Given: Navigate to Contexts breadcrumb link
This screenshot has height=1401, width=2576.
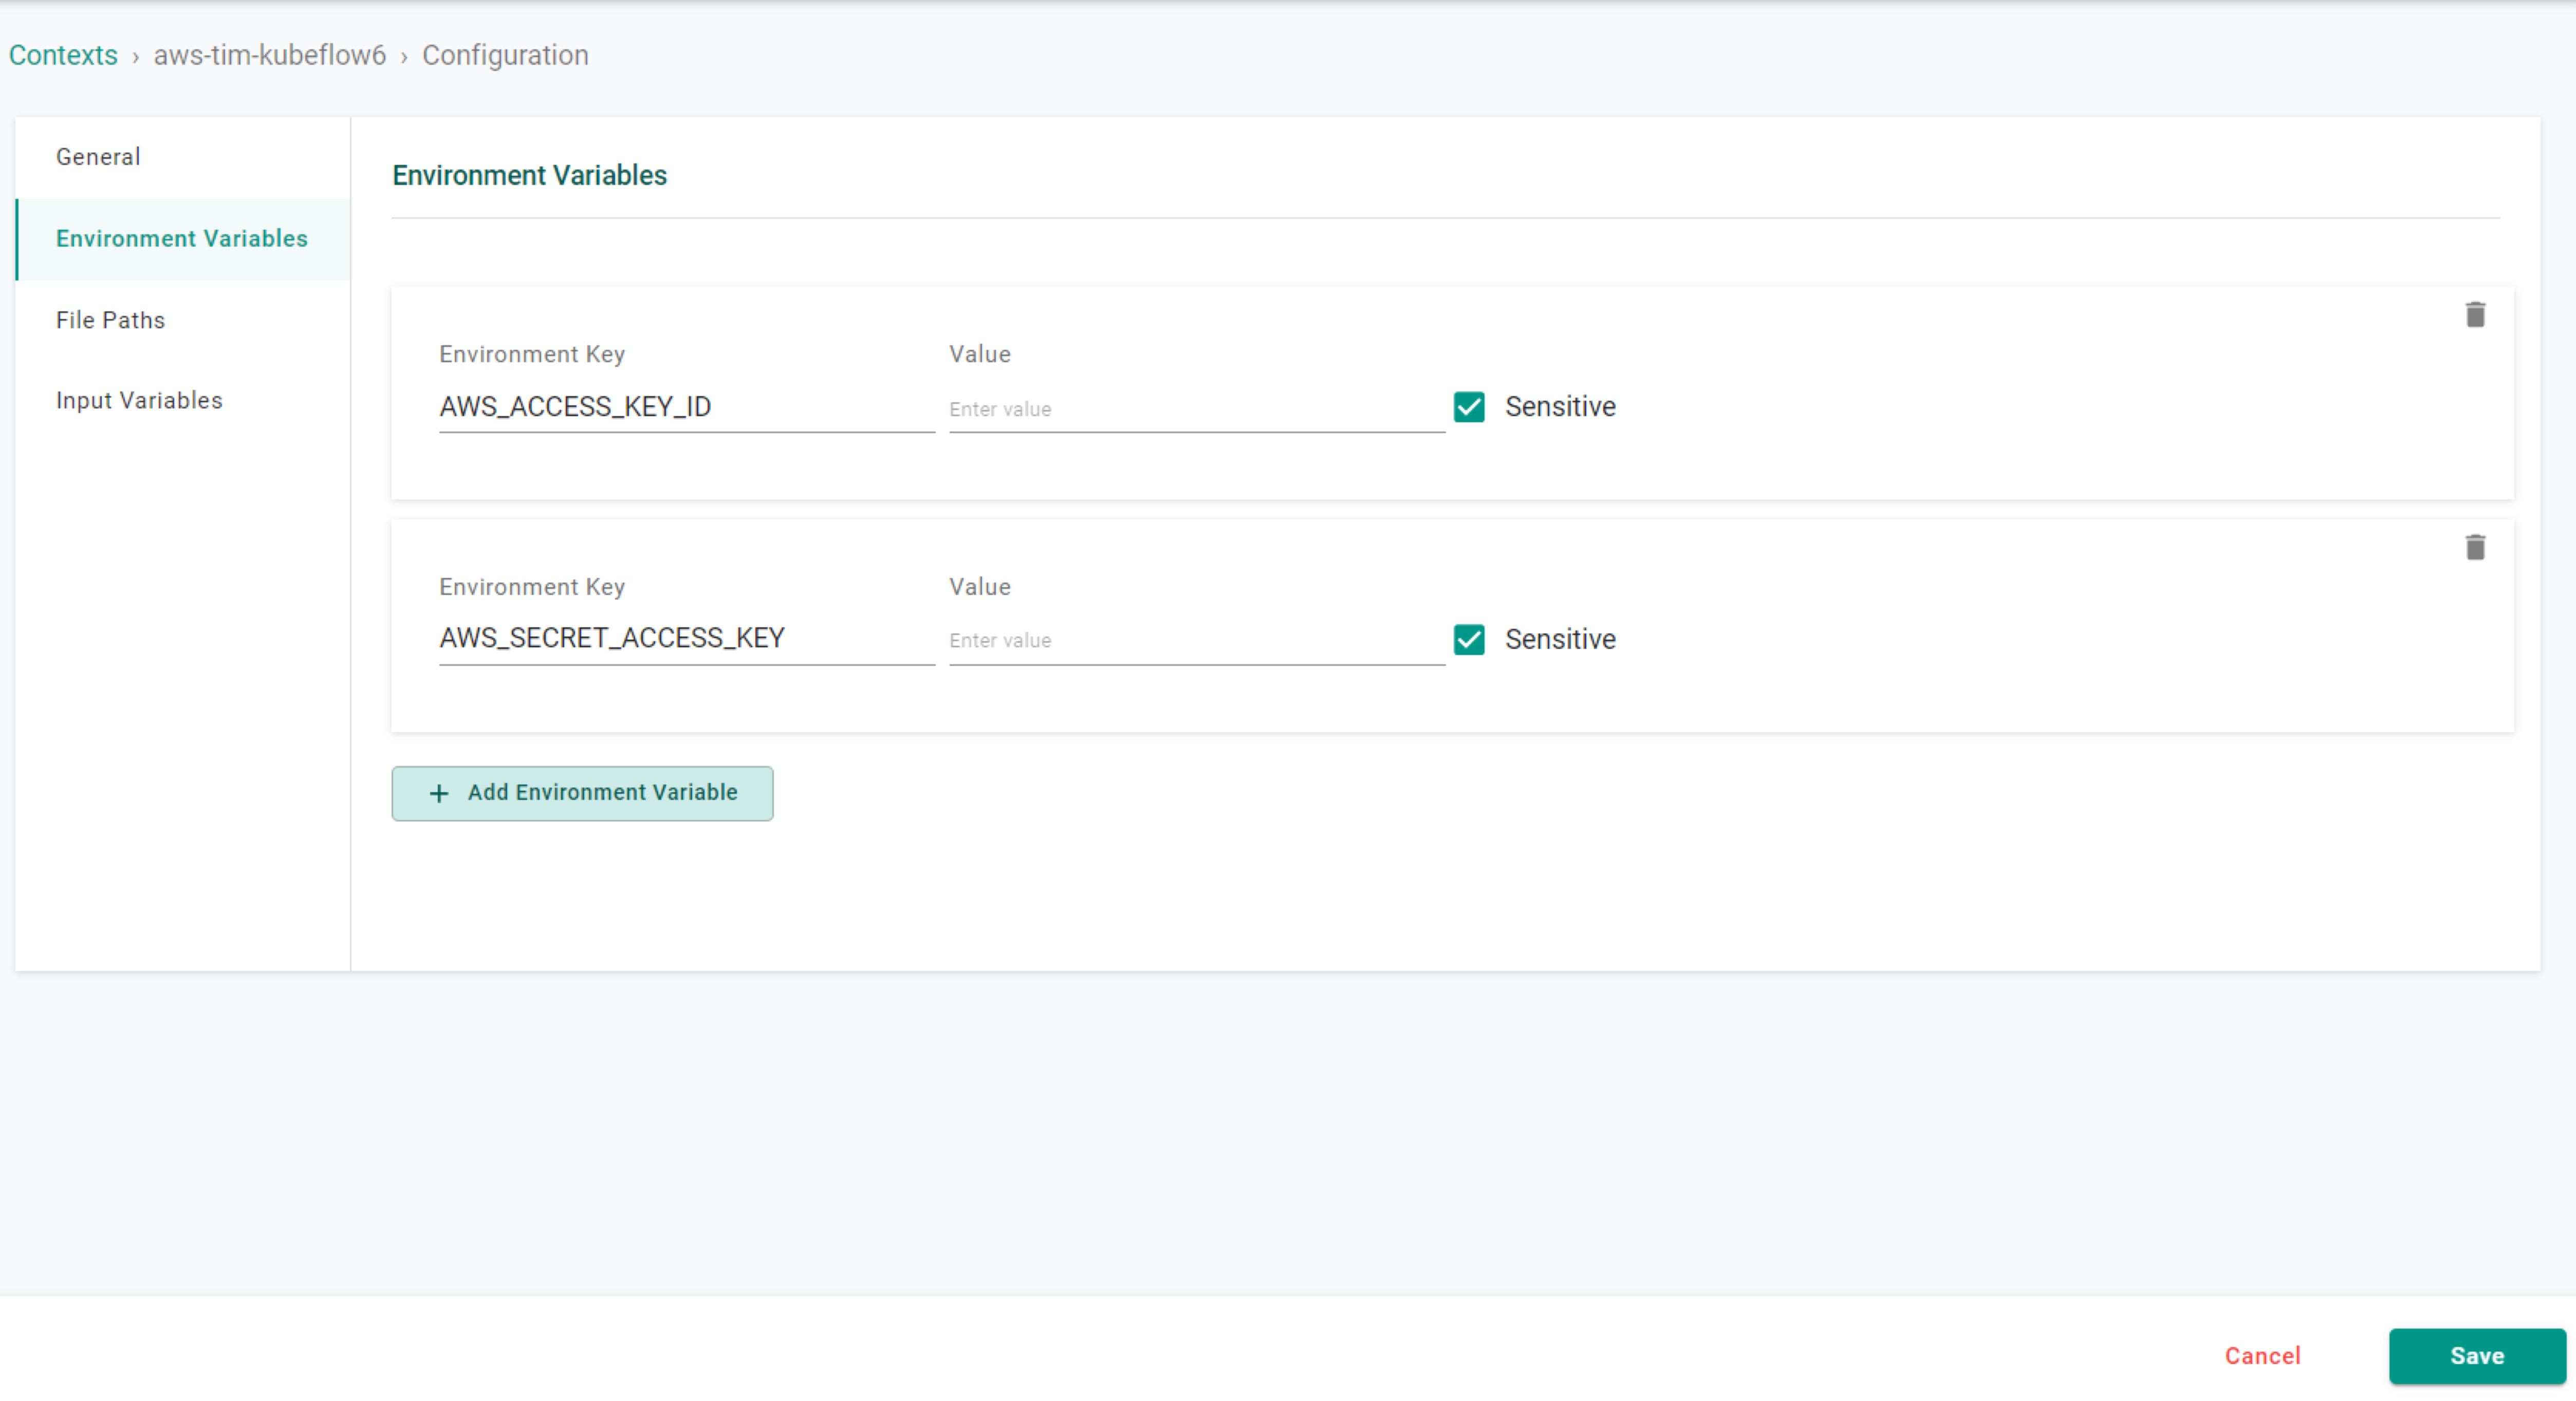Looking at the screenshot, I should point(63,55).
